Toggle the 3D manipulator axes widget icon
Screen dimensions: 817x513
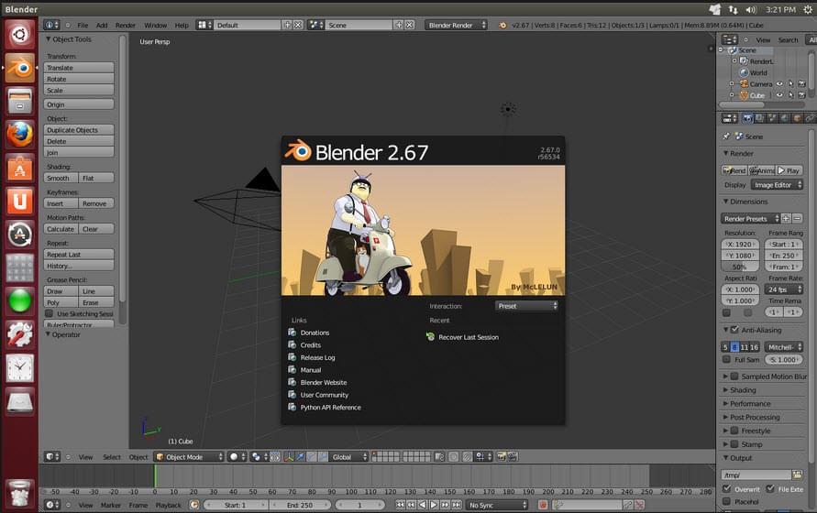(289, 457)
